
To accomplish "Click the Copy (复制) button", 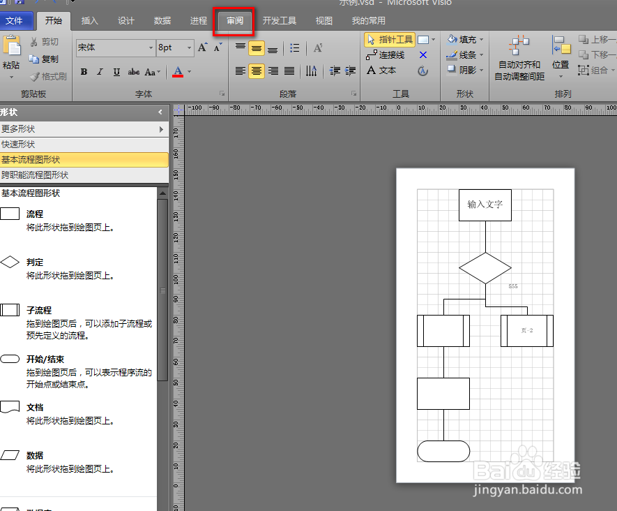I will [x=44, y=59].
